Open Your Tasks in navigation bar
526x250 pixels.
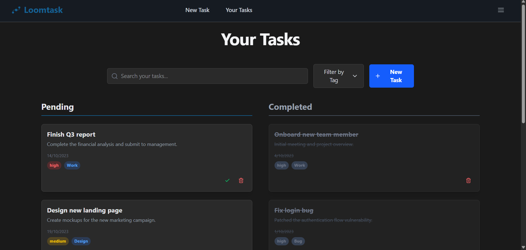point(239,10)
